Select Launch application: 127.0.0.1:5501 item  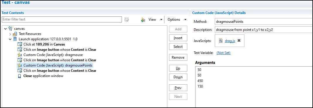pyautogui.click(x=48, y=39)
